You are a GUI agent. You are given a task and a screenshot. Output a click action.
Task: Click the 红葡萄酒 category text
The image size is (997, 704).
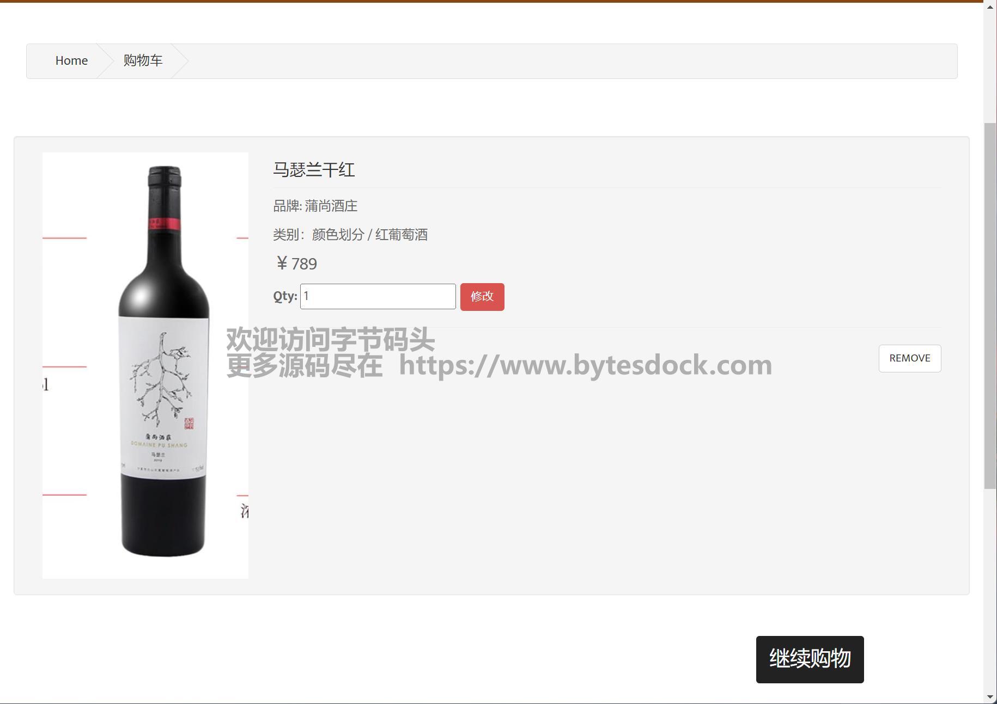[402, 235]
